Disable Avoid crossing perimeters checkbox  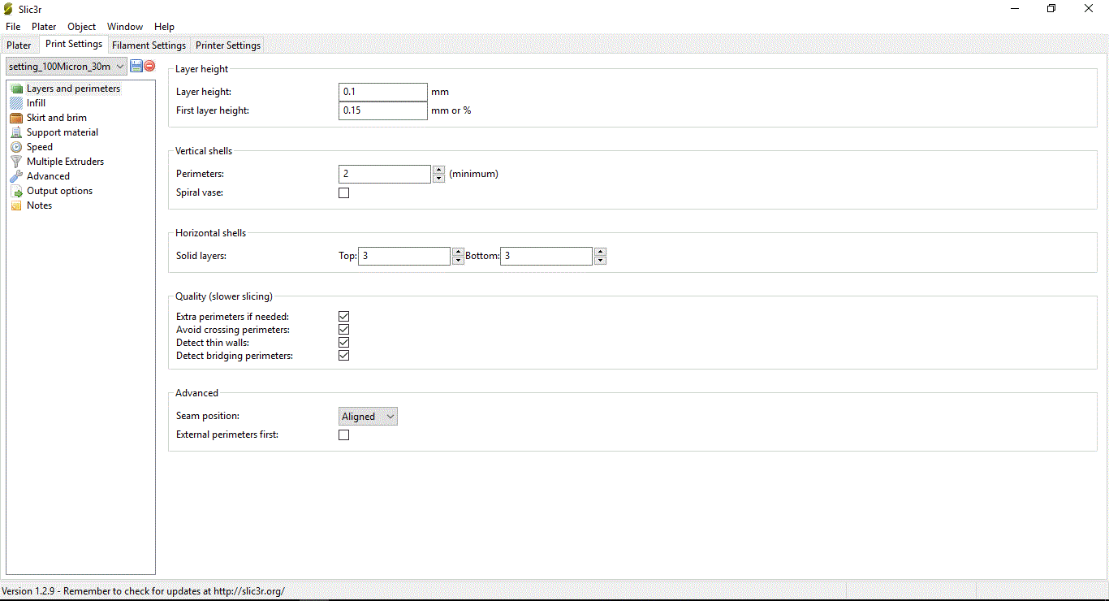click(x=343, y=330)
